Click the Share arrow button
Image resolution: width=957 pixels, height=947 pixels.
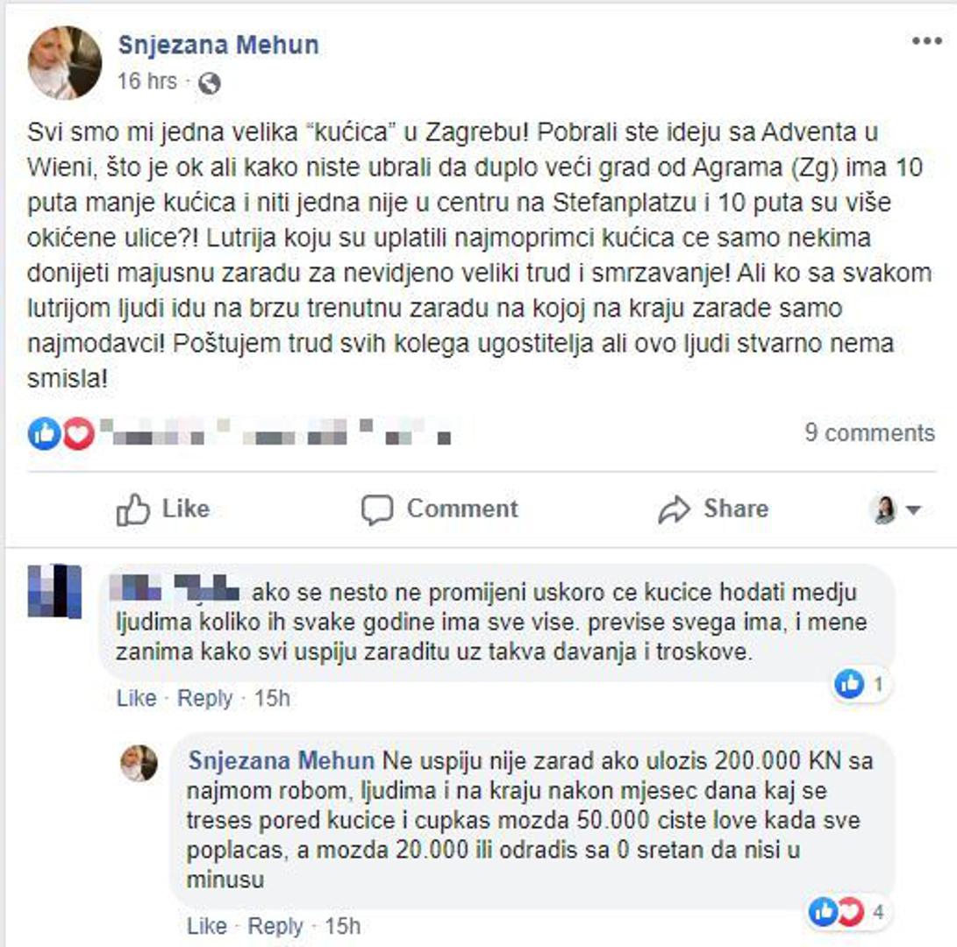713,509
